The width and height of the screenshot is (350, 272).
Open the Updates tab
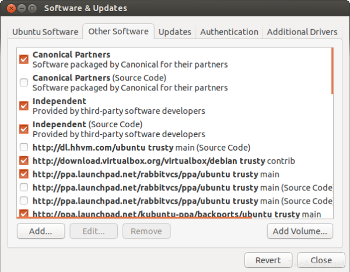(174, 32)
